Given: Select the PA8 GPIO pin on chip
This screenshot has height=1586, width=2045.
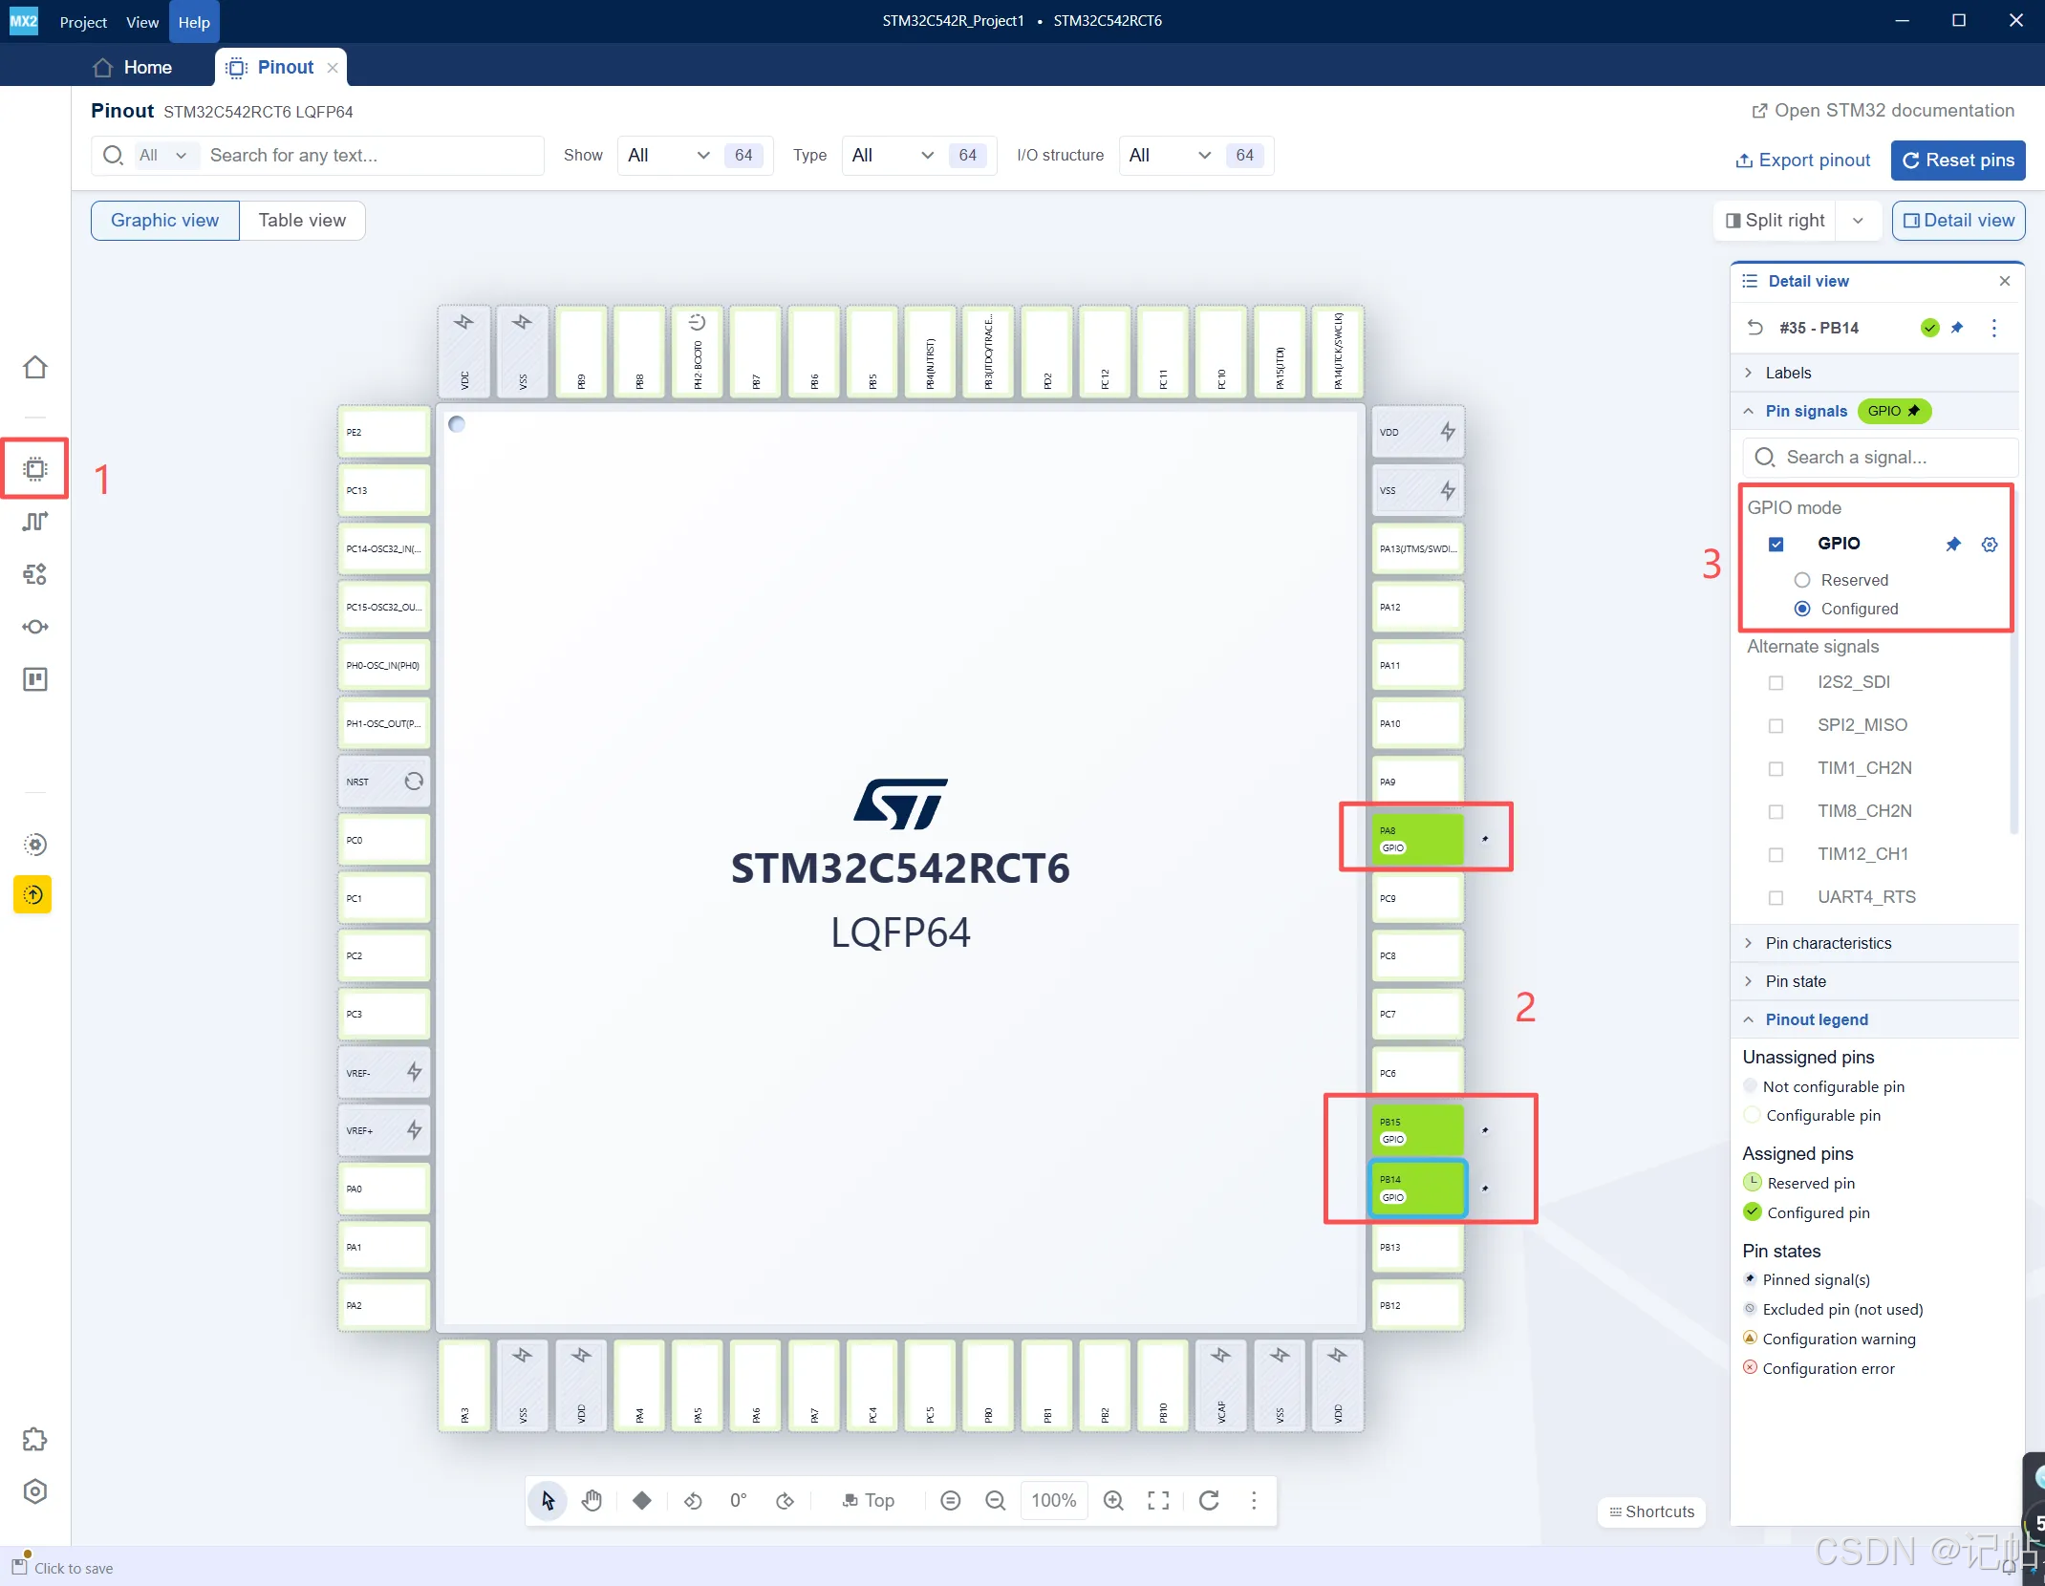Looking at the screenshot, I should (1418, 839).
